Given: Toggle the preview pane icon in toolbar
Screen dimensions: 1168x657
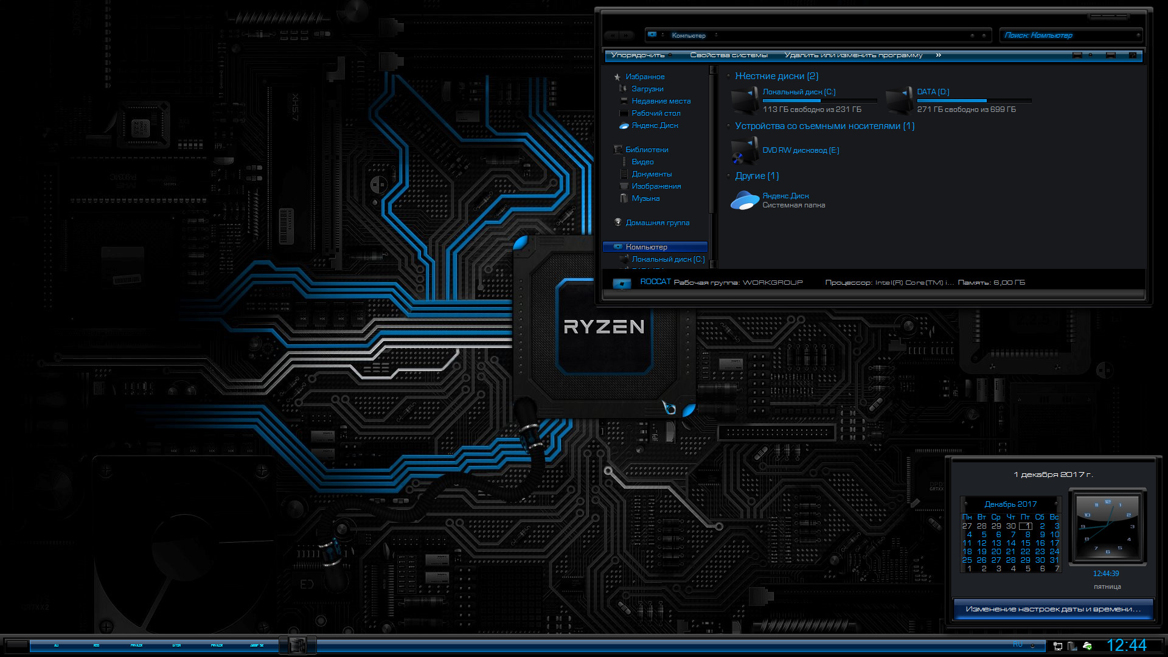Looking at the screenshot, I should pyautogui.click(x=1111, y=55).
